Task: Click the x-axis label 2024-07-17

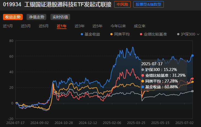Action: click(15, 123)
